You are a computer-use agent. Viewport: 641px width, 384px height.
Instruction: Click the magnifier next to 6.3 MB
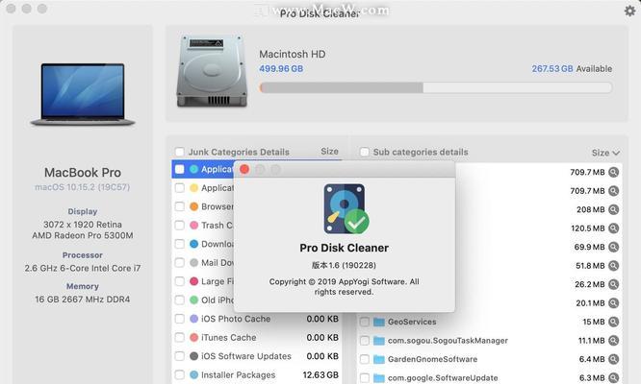pos(613,378)
